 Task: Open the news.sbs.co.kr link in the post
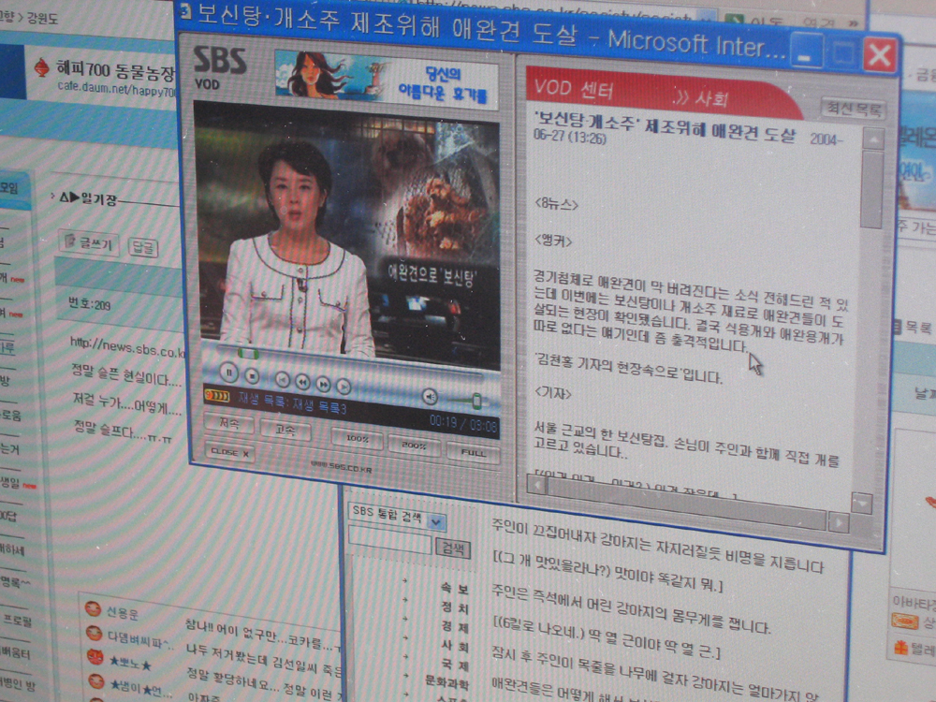pyautogui.click(x=128, y=348)
